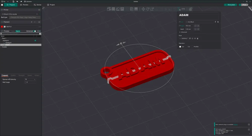Adjust the Wall loops stepper arrows
The height and width of the screenshot is (136, 252).
[25, 82]
